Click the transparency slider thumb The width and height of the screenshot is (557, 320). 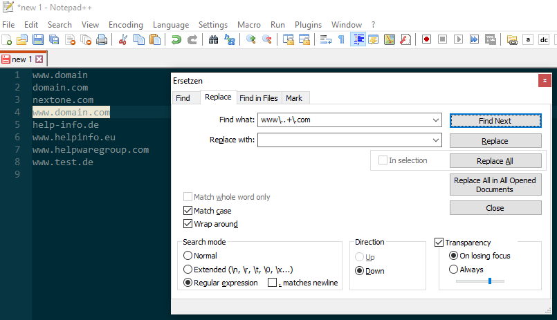(490, 281)
